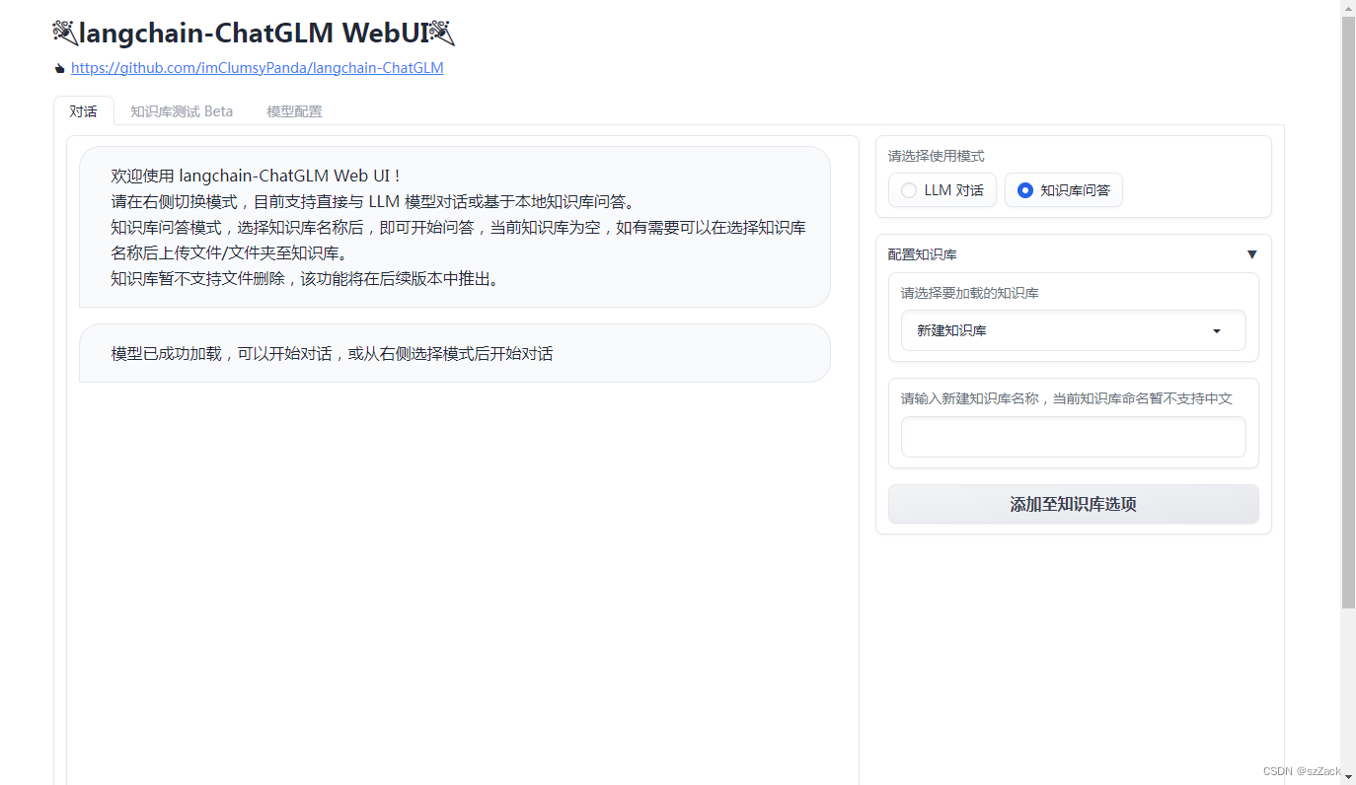Select the 知识库问答 radio option
This screenshot has width=1356, height=785.
point(1064,190)
